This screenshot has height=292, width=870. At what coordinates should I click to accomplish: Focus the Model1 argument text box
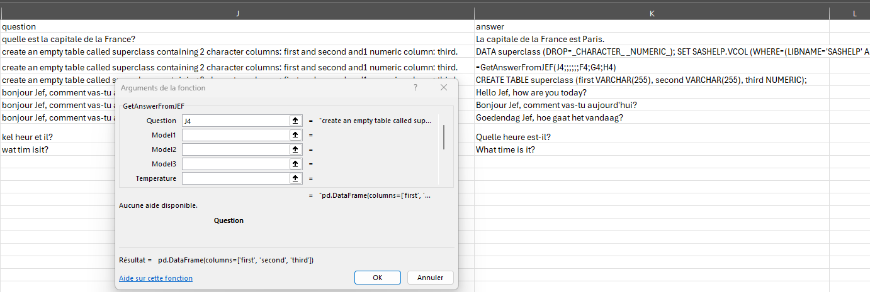tap(234, 135)
